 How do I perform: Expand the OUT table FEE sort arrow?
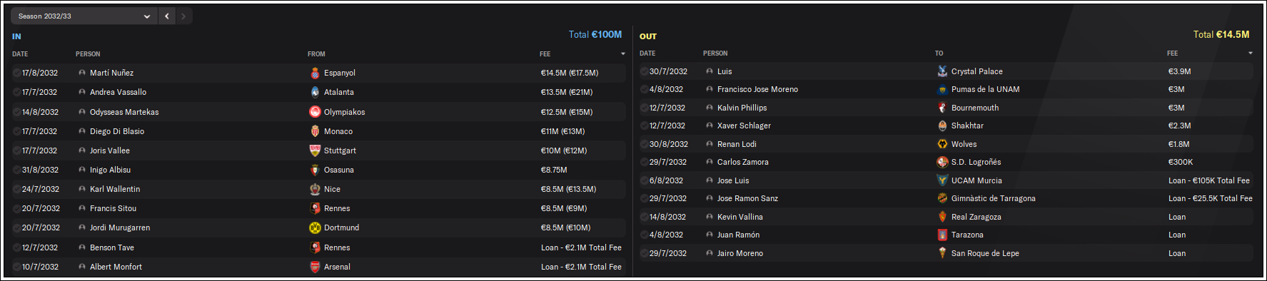(1250, 53)
